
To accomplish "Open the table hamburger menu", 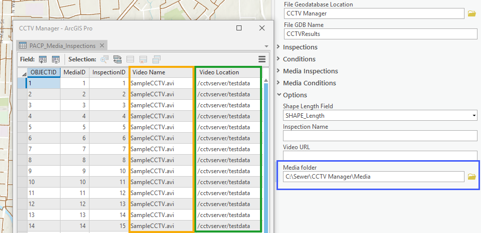I will click(261, 59).
